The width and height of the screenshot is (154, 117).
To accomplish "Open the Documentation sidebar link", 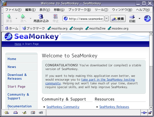I will (x=20, y=106).
